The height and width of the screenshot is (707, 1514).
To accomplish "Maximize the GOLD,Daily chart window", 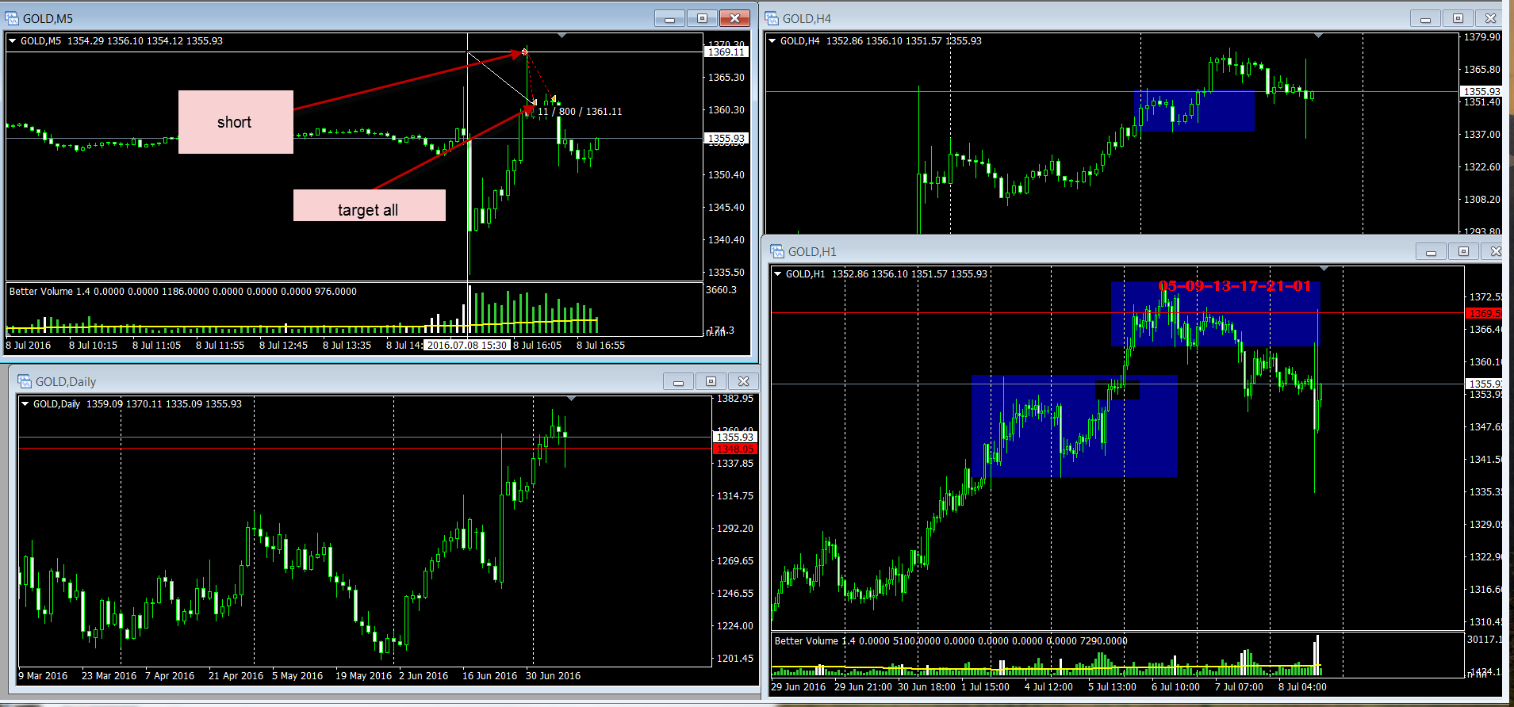I will coord(711,381).
